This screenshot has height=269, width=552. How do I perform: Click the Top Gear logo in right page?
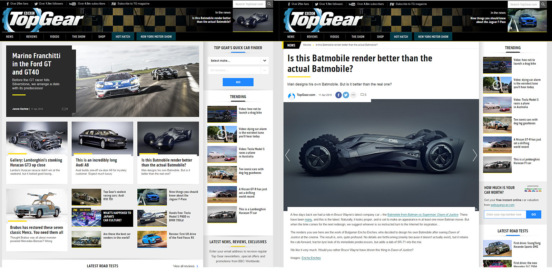pyautogui.click(x=323, y=20)
